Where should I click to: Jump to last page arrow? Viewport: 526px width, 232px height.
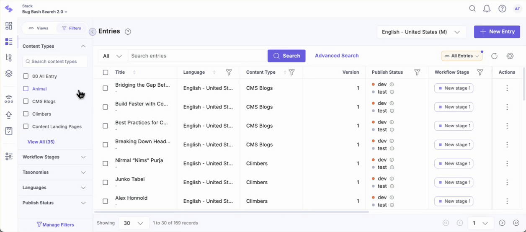(516, 223)
